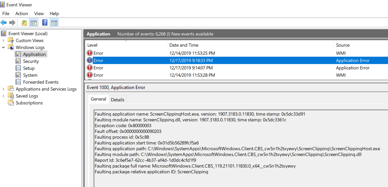Viewport: 388px width, 187px height.
Task: Click the Fault offset line
Action: [128, 131]
